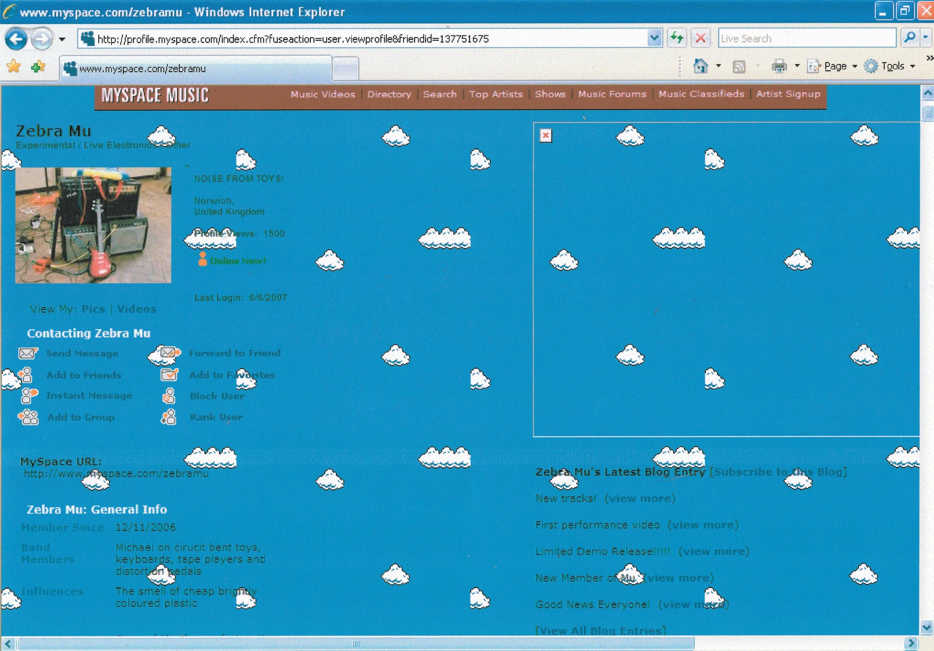Click the MySpace Music logo
934x651 pixels.
(x=155, y=95)
